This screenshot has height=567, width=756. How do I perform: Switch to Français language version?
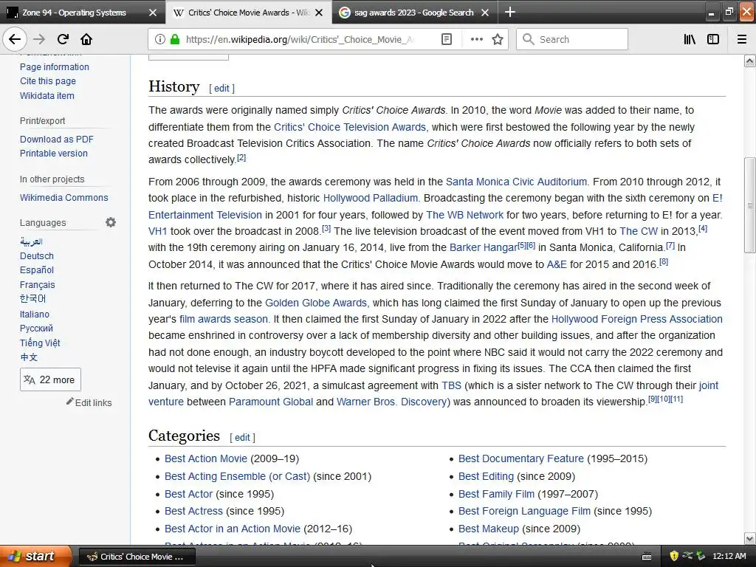click(37, 284)
